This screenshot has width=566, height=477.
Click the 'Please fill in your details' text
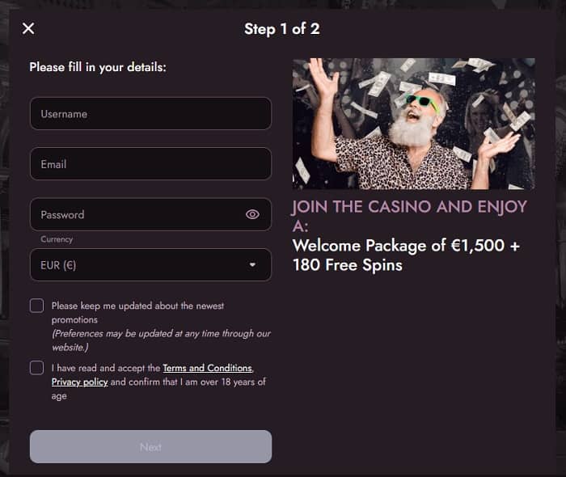pos(98,67)
